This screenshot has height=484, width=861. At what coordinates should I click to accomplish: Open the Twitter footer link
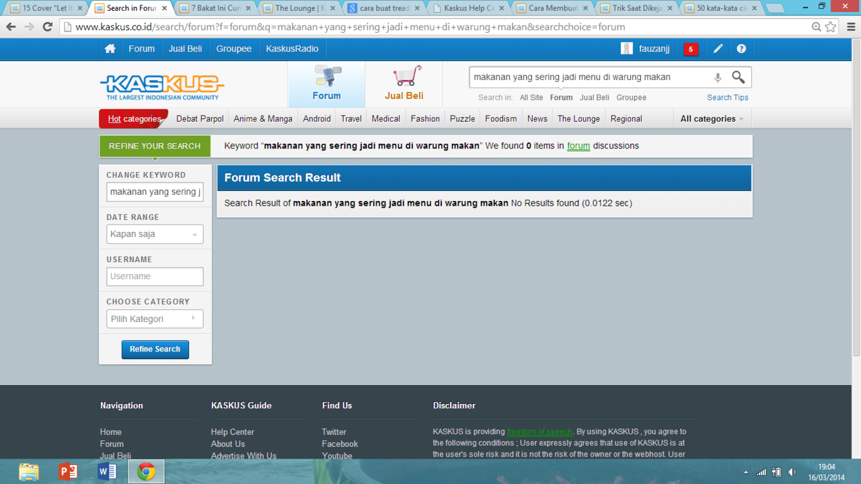[x=334, y=432]
